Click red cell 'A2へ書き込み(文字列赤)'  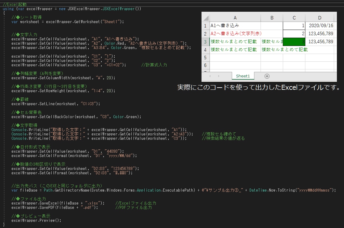click(235, 34)
